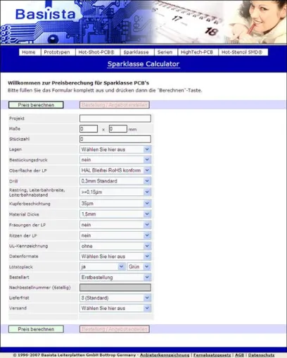Open the Kupferbeschichtung dropdown
The width and height of the screenshot is (287, 358).
[115, 204]
